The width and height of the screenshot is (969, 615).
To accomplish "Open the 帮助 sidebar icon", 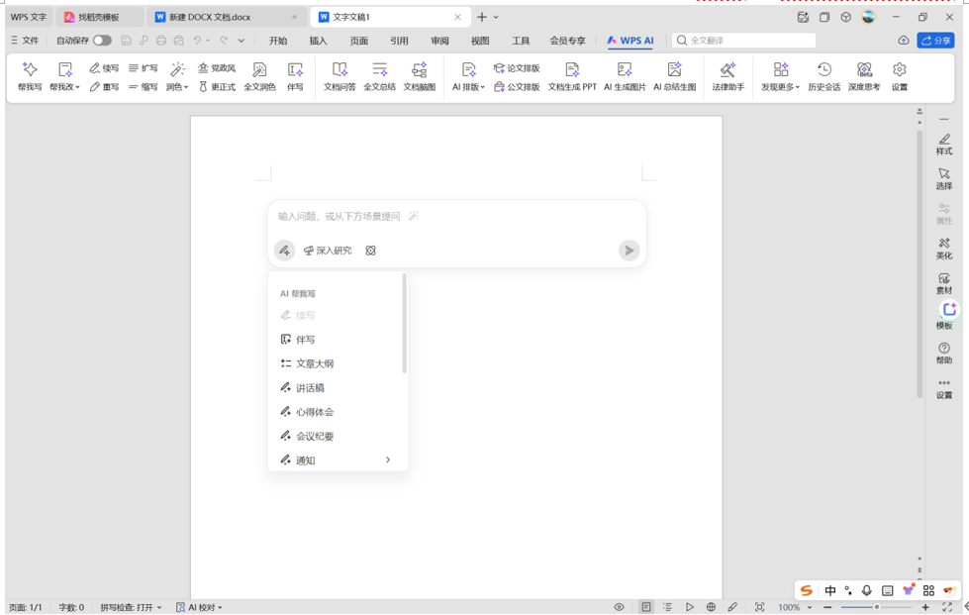I will [943, 354].
